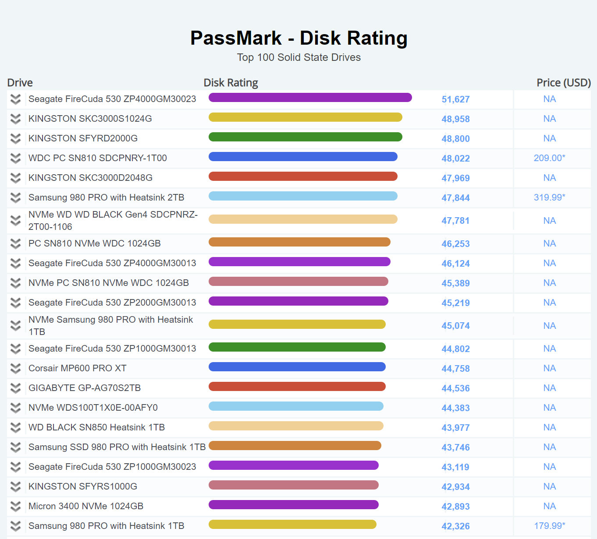Click the chevron icon for Micron 3400 NVMe 1024GB
This screenshot has width=597, height=539.
16,507
